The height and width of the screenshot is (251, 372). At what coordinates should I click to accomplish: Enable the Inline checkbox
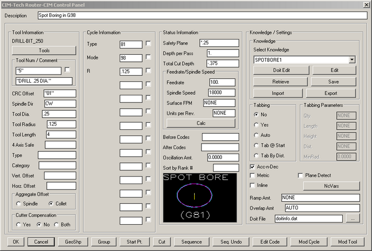[252, 185]
